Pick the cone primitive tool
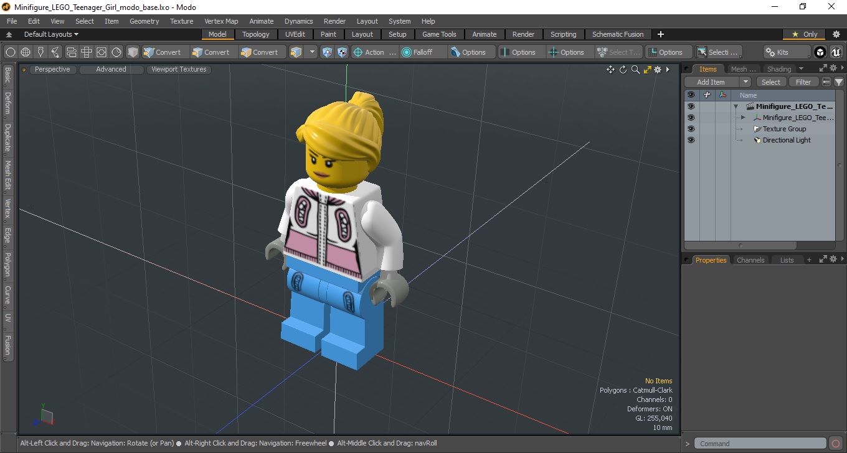Screen dimensions: 847x453 (40, 52)
